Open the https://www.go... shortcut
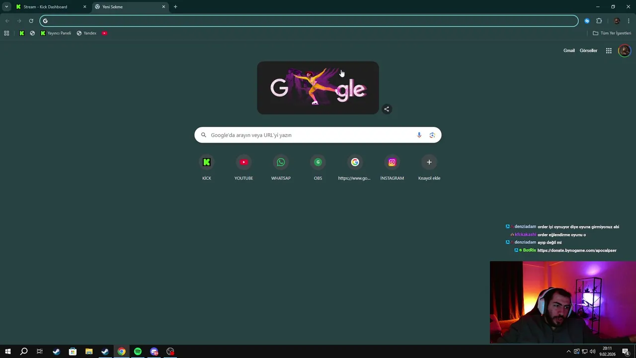This screenshot has height=358, width=636. pos(355,168)
